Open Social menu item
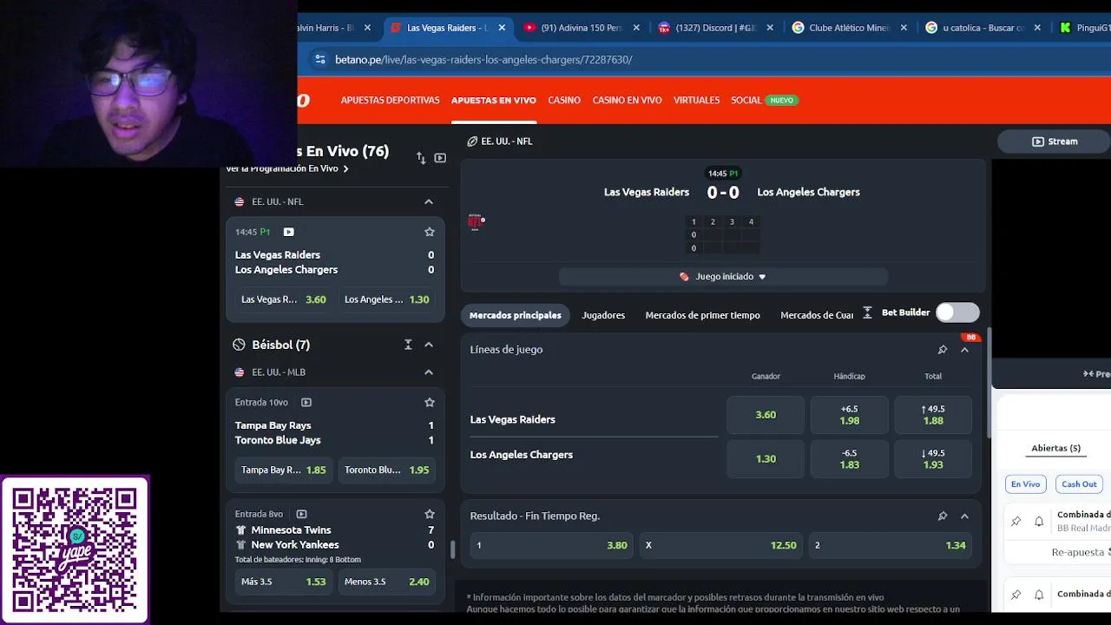 [746, 100]
